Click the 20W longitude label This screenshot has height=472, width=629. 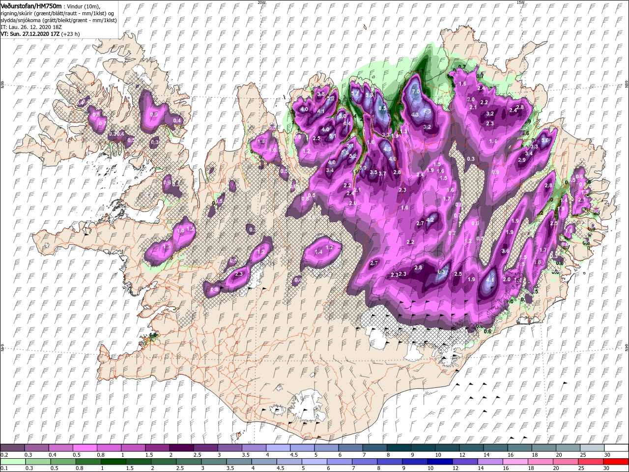point(261,2)
